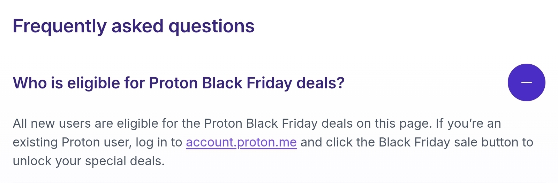Collapse the Black Friday eligibility answer

(x=526, y=82)
